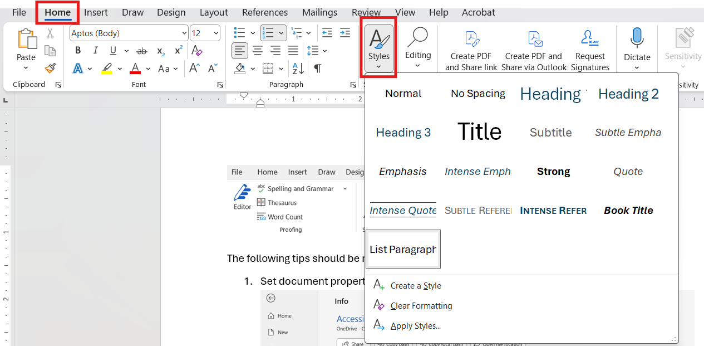Open the Sort dialog via A-Z icon

click(x=298, y=69)
